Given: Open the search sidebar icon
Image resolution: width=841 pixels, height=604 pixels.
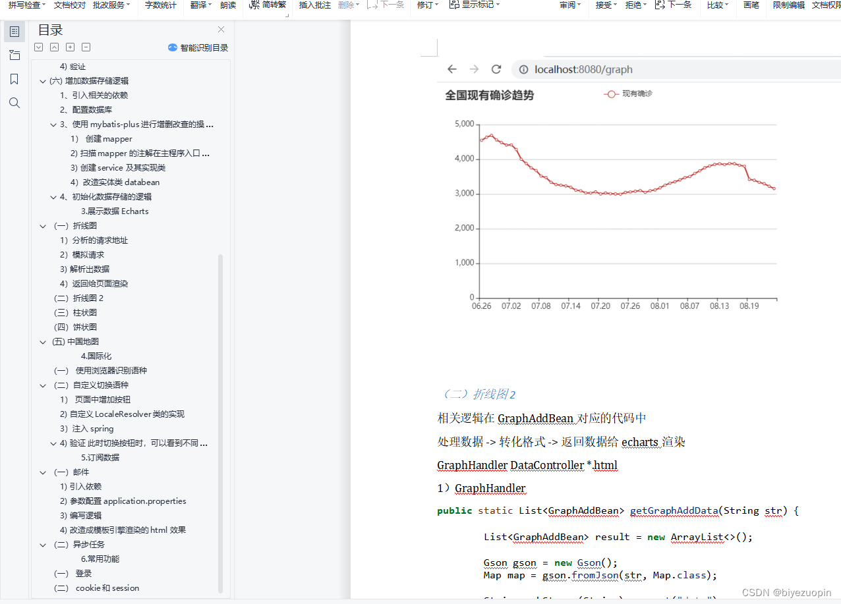Looking at the screenshot, I should pos(14,103).
